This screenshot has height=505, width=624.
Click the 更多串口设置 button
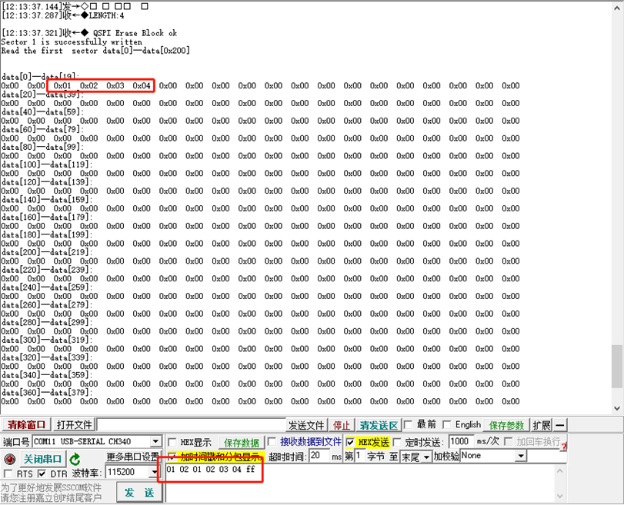132,457
